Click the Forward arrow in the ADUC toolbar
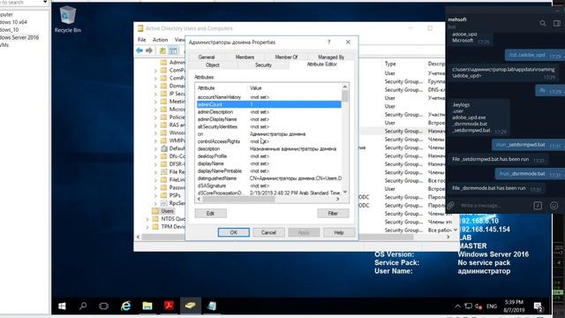The image size is (565, 318). click(x=149, y=50)
